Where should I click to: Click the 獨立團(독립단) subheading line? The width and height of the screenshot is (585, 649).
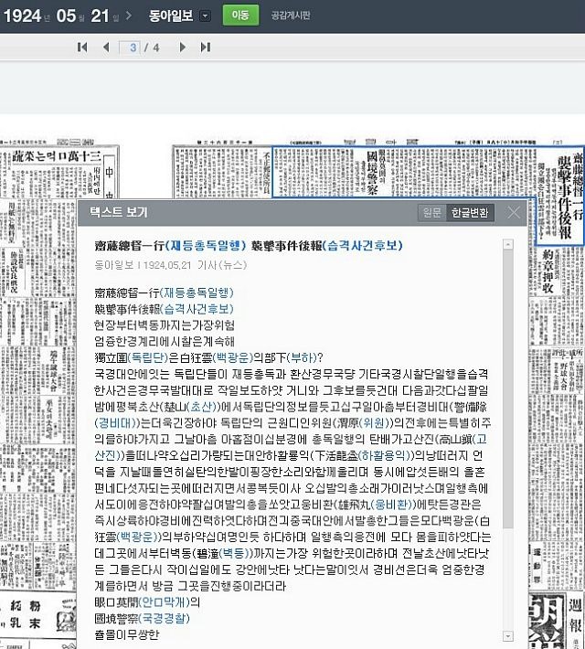(x=208, y=357)
